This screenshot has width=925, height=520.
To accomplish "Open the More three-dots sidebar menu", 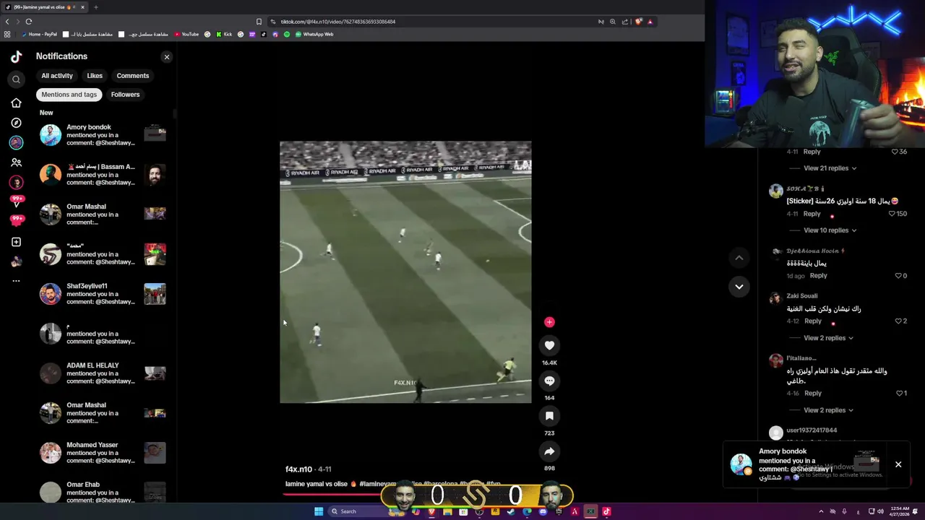I will (x=16, y=281).
